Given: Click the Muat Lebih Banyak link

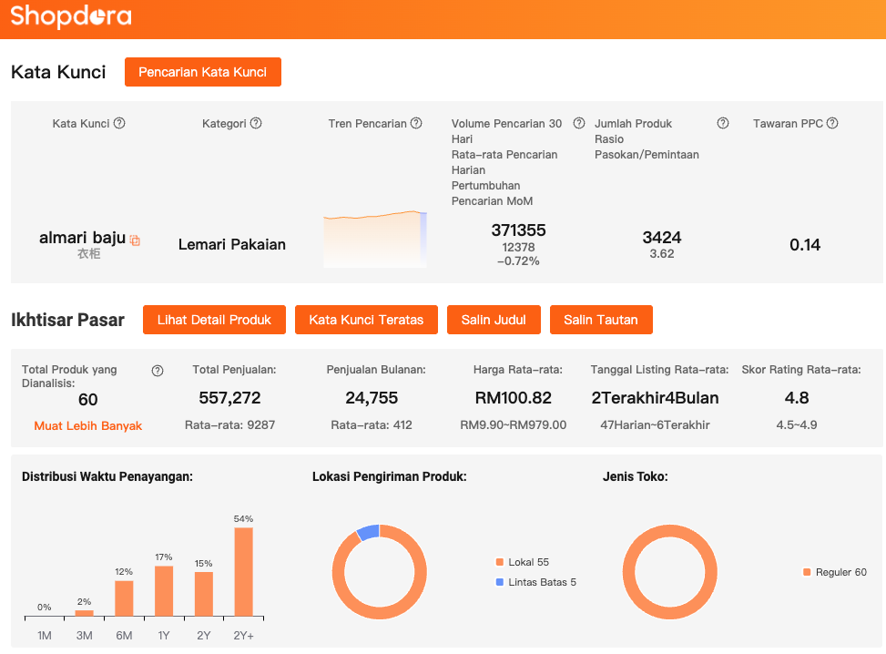Looking at the screenshot, I should click(x=88, y=425).
